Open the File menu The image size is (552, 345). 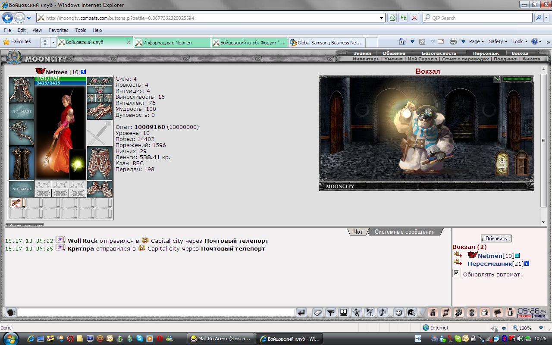[x=7, y=30]
